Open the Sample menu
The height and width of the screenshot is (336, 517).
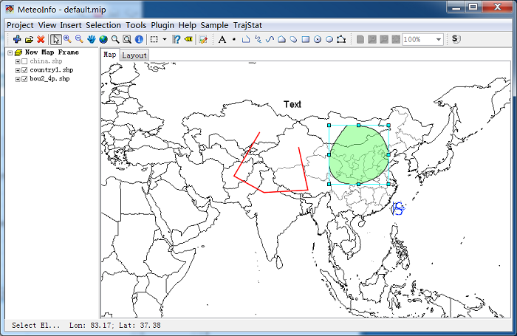pyautogui.click(x=214, y=25)
